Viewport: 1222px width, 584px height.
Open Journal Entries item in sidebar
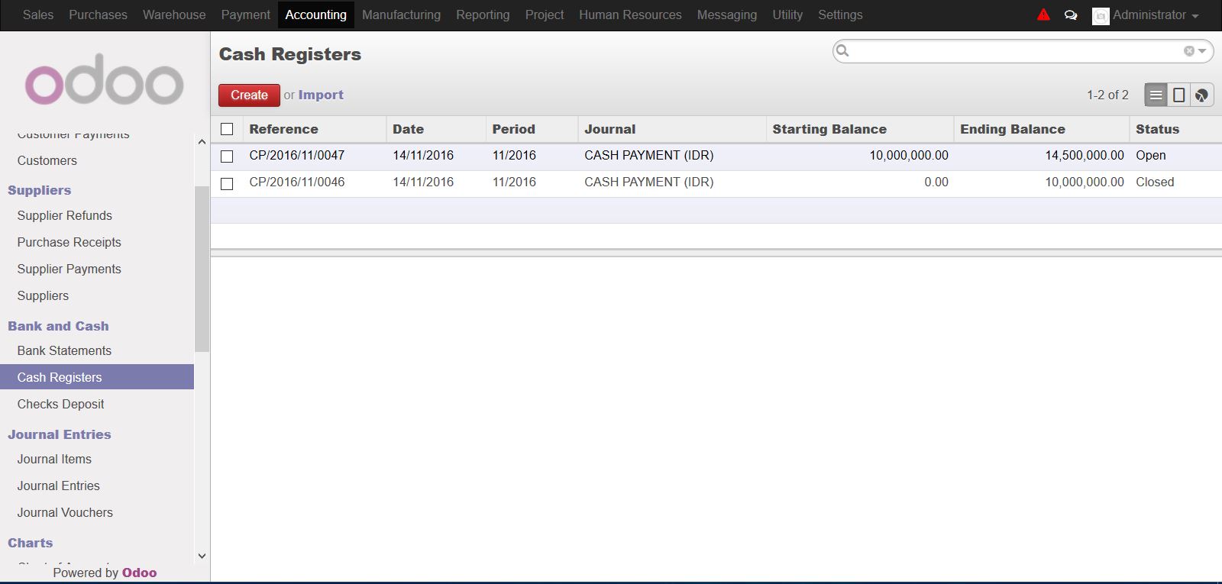tap(59, 486)
